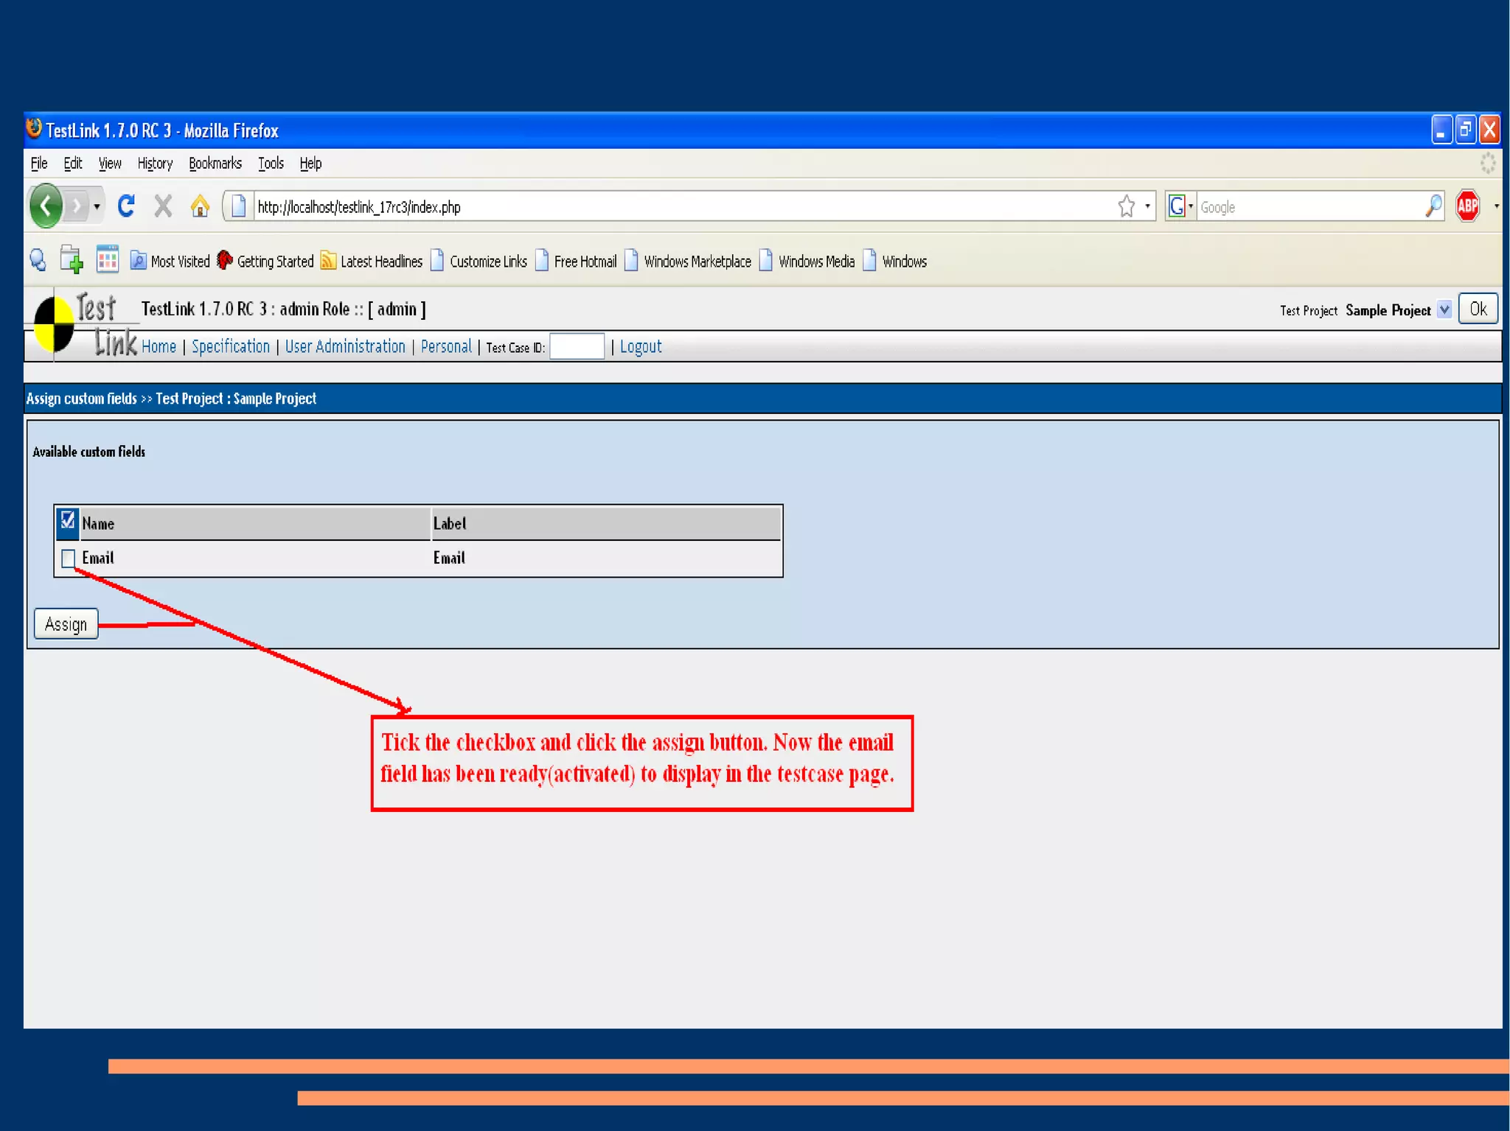Open the Windows Media bookmark

[807, 261]
